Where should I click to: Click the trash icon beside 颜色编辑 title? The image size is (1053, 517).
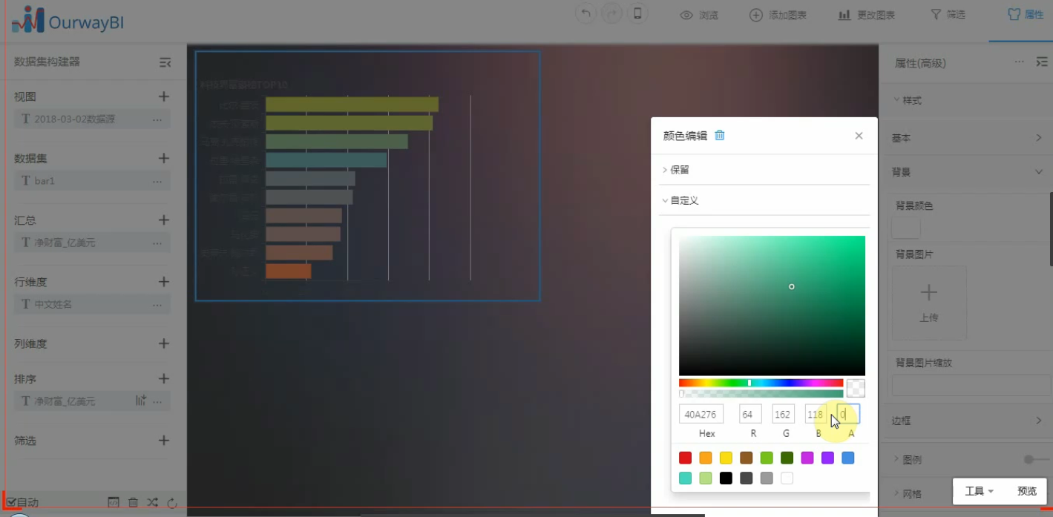pos(719,136)
